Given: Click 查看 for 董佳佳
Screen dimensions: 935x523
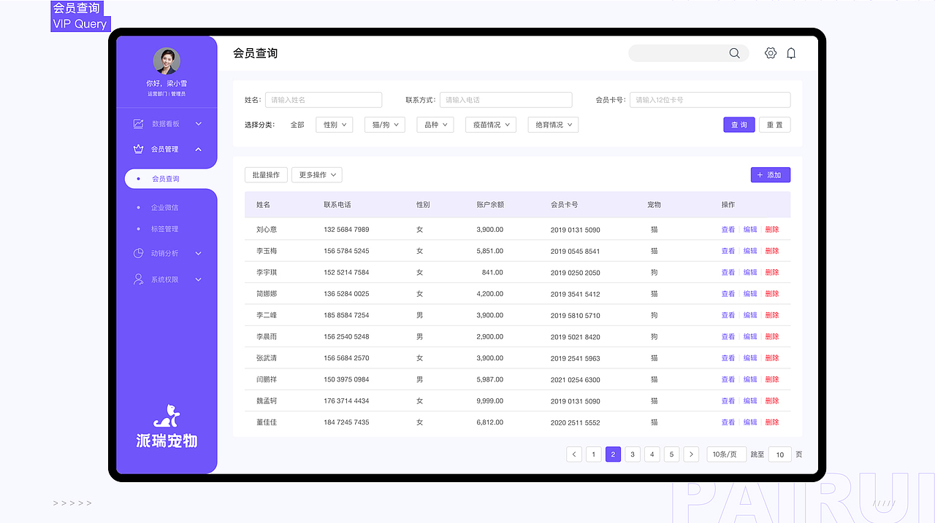Looking at the screenshot, I should tap(728, 422).
